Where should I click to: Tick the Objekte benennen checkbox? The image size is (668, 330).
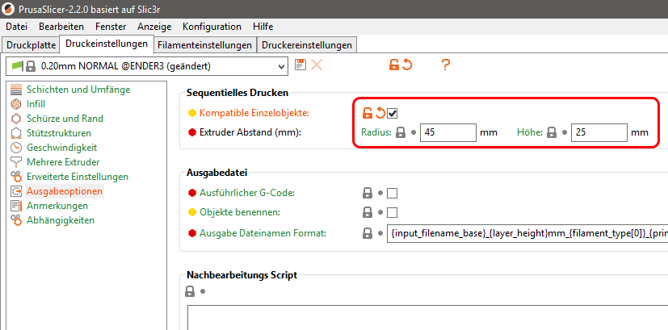(x=392, y=212)
